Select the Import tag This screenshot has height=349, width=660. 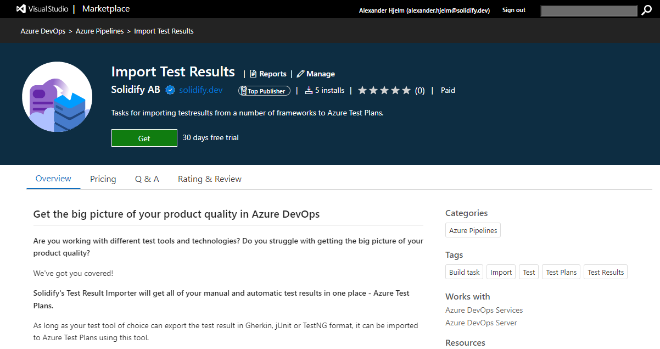(x=501, y=272)
